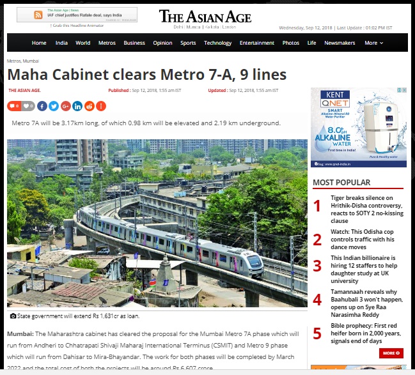Close the Kent QNET advertisement
Screen dimensions: 415x375
(404, 90)
